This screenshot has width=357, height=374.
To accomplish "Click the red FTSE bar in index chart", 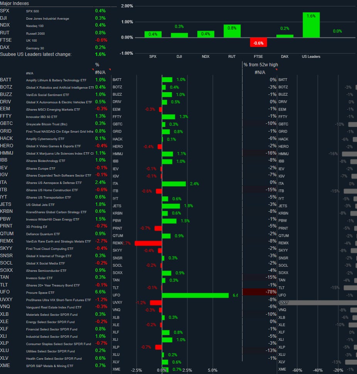I will pos(259,42).
